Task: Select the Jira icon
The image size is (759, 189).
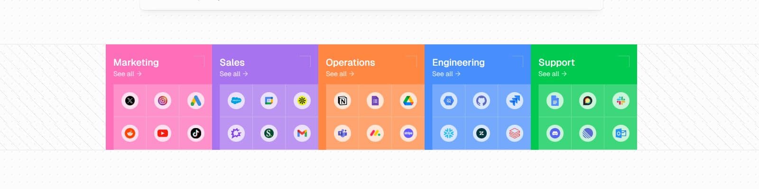Action: tap(515, 101)
